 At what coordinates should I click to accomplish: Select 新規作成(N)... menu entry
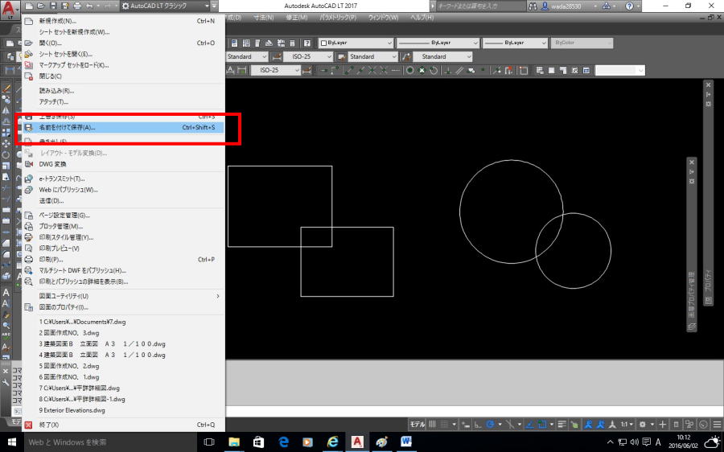(x=124, y=21)
